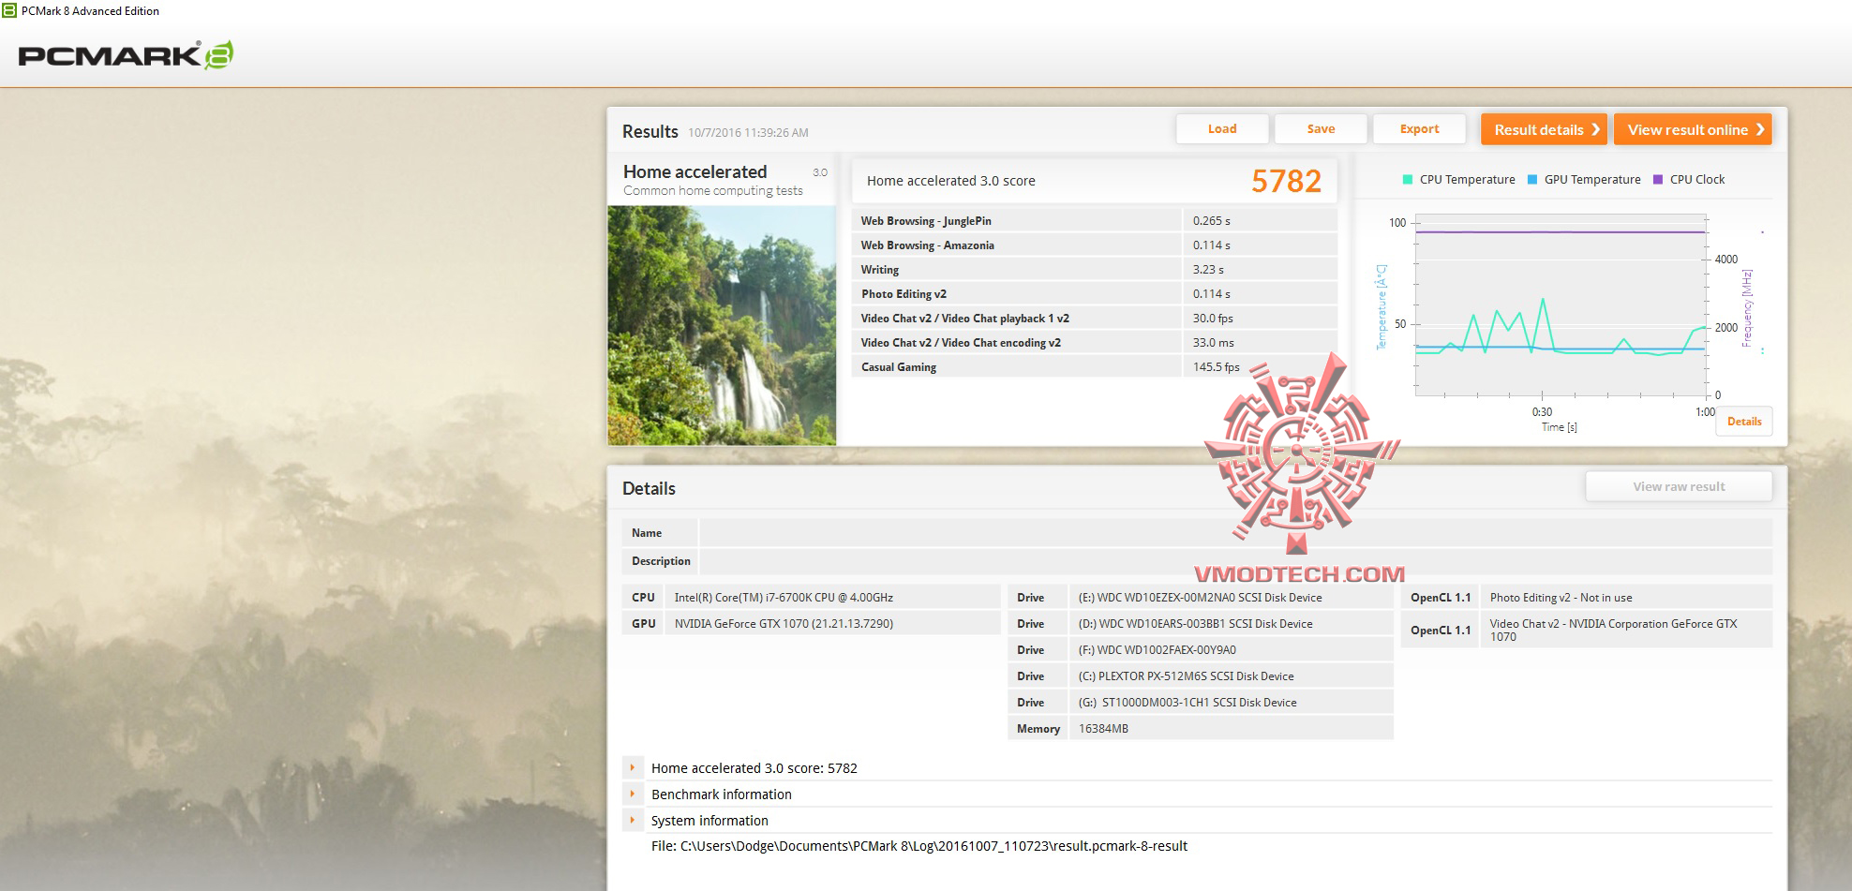The height and width of the screenshot is (891, 1852).
Task: Click Photo Editing v2 - Not in use
Action: click(1561, 598)
